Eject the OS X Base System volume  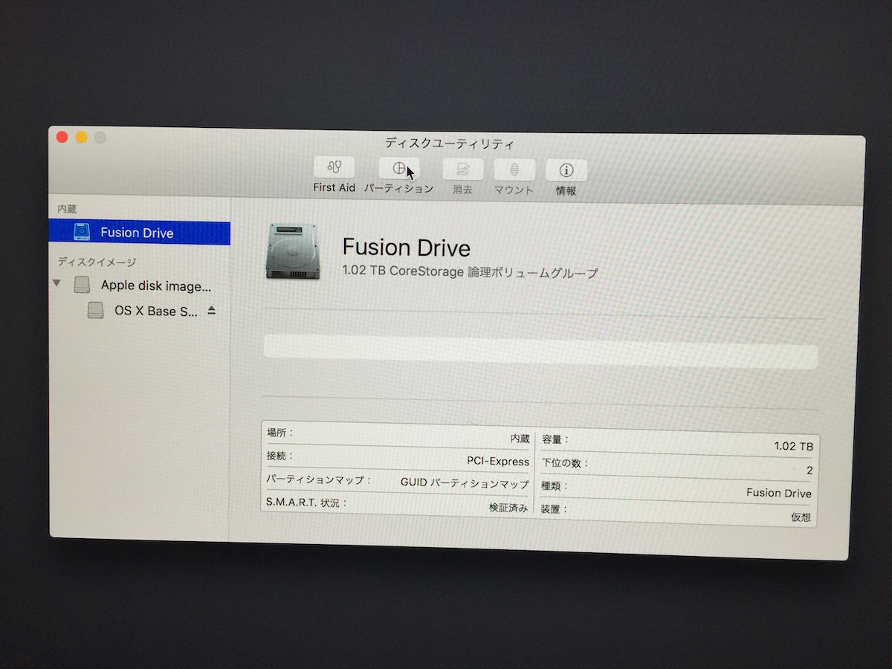211,310
